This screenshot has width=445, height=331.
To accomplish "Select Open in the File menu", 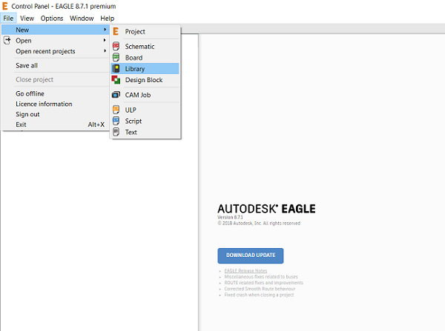I will 55,41.
